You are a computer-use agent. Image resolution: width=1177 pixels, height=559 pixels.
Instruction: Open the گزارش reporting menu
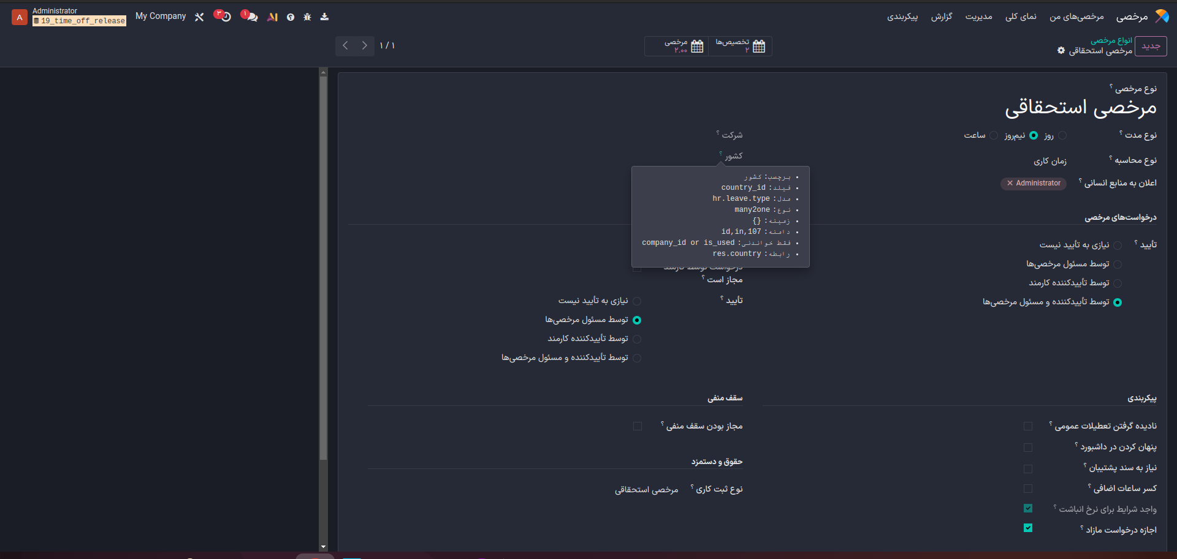point(942,17)
